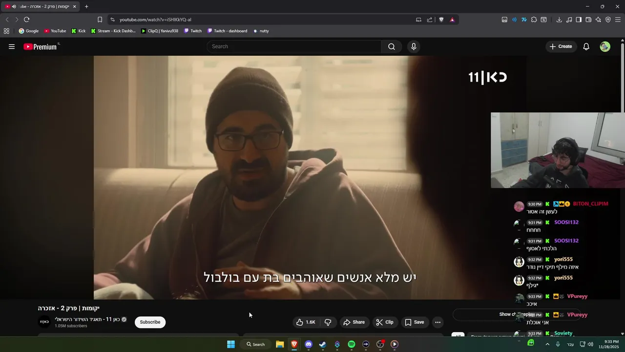The height and width of the screenshot is (352, 625).
Task: Open YouTube notifications bell
Action: coord(586,46)
